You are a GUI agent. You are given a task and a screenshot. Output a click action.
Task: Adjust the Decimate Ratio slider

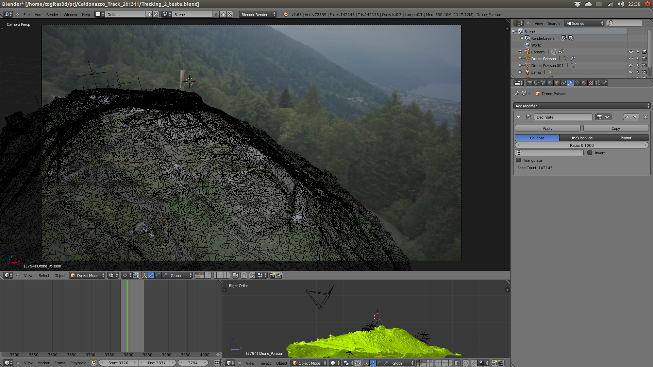(x=582, y=145)
